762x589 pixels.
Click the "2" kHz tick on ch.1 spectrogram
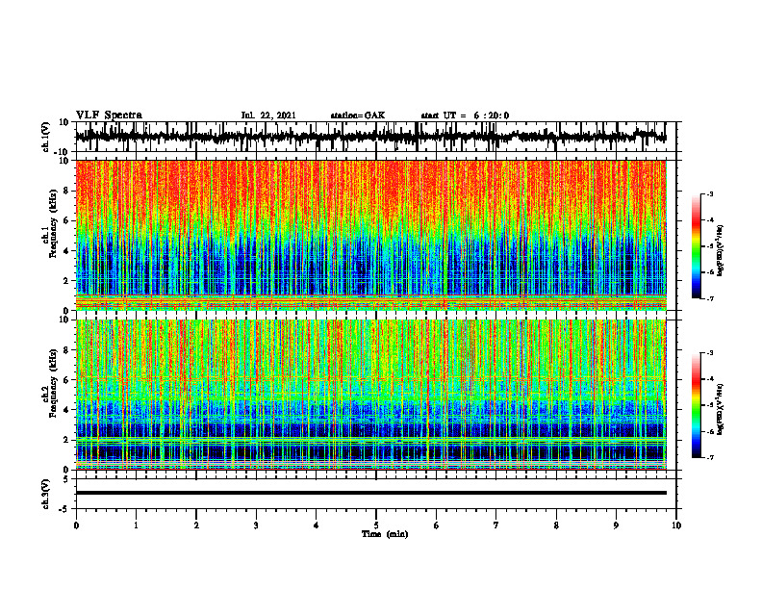point(67,281)
